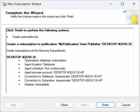Go back with the < Back button
This screenshot has height=112, width=140.
tap(64, 105)
